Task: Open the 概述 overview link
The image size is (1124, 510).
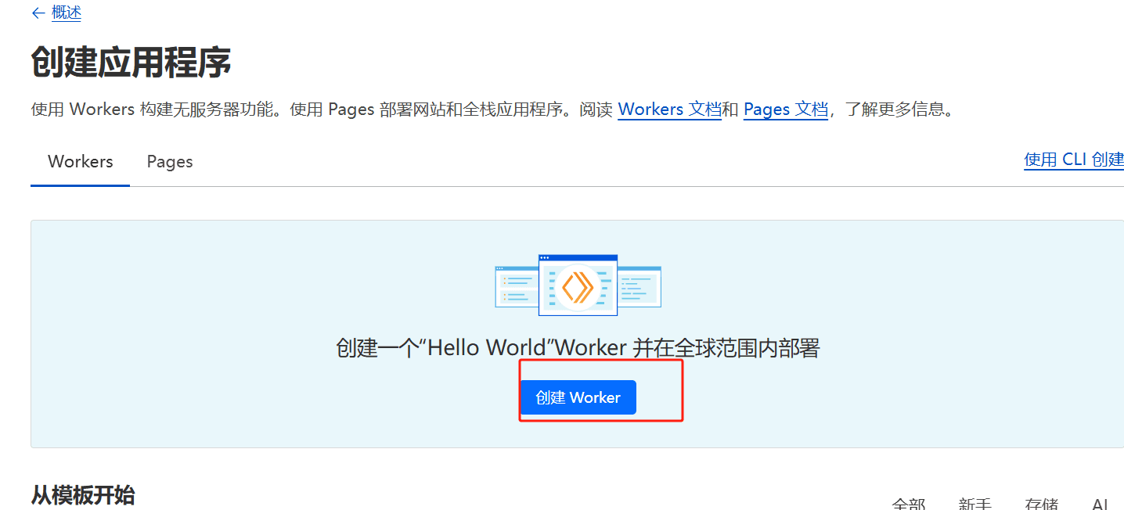Action: pos(67,13)
